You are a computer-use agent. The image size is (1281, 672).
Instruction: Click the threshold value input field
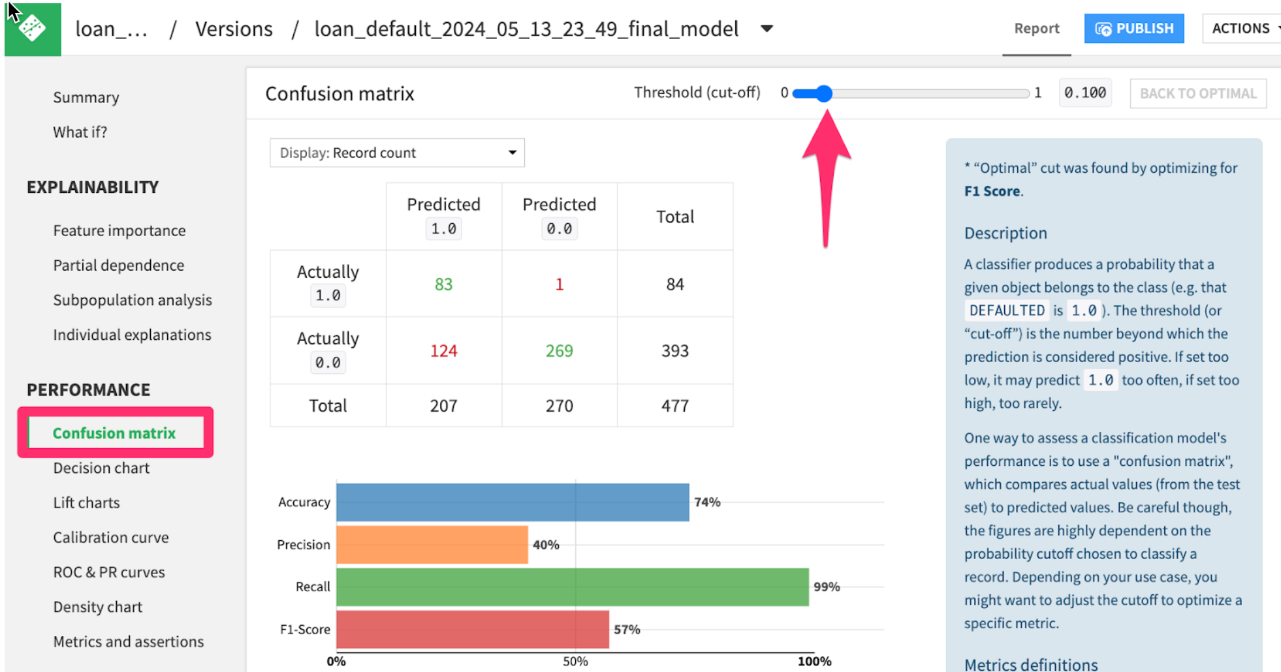click(x=1085, y=93)
